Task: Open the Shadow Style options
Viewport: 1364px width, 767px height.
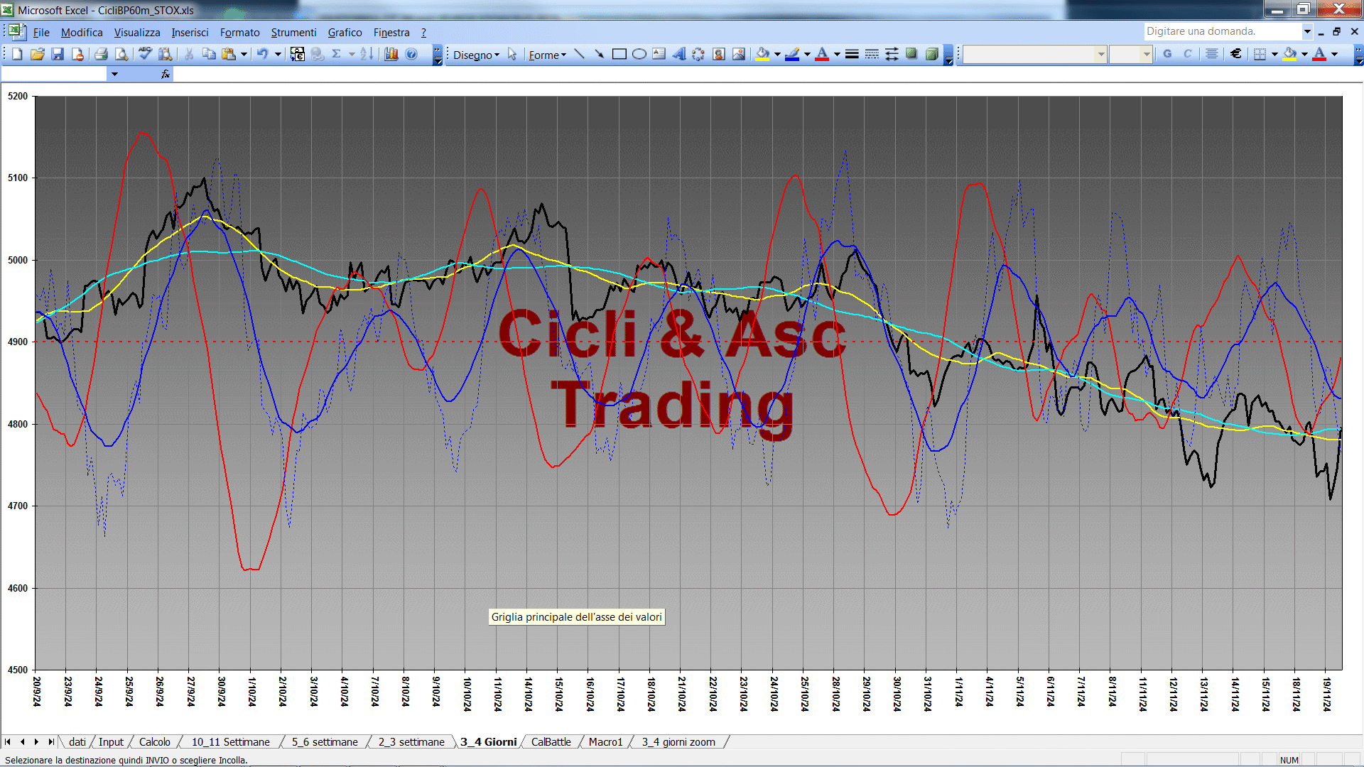Action: 911,54
